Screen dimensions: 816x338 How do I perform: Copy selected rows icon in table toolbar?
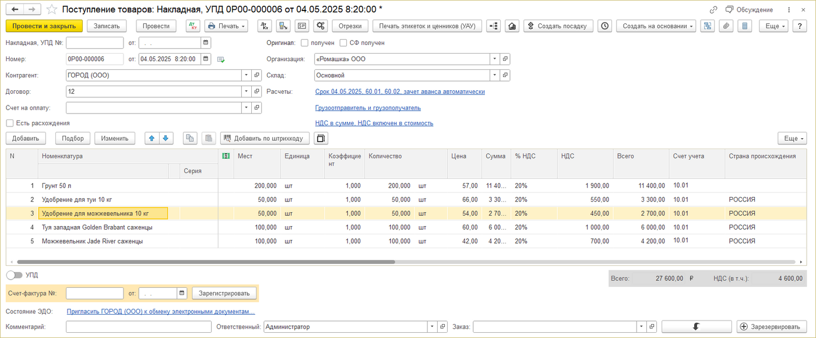point(190,138)
